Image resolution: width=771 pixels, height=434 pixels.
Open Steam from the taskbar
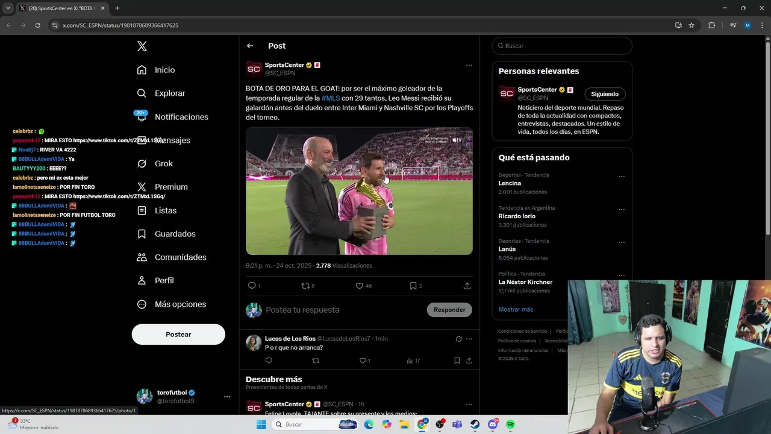[x=475, y=424]
